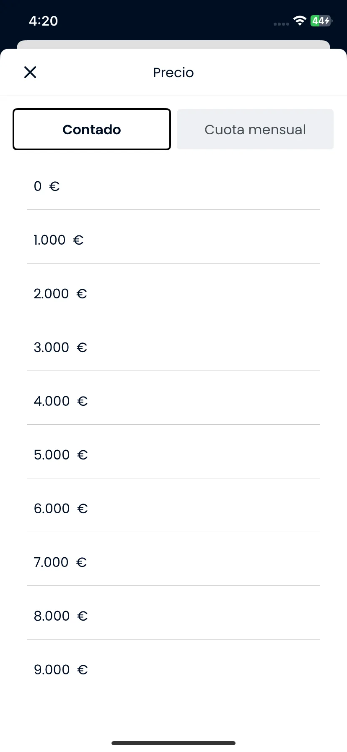Tap the 4:20 clock in status bar

44,21
